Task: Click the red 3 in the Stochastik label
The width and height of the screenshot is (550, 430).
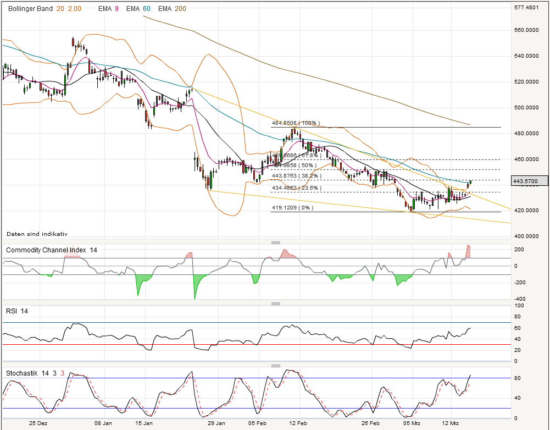Action: [63, 373]
